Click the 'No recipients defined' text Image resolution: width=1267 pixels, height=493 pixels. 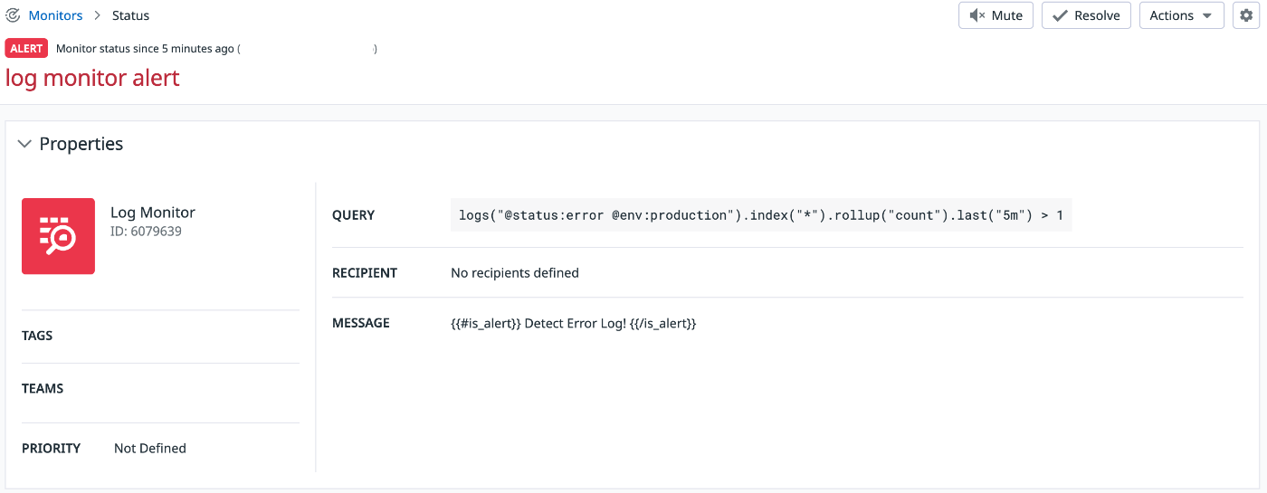515,272
